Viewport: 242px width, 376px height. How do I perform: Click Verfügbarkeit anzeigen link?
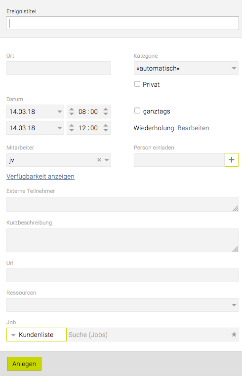pos(40,177)
